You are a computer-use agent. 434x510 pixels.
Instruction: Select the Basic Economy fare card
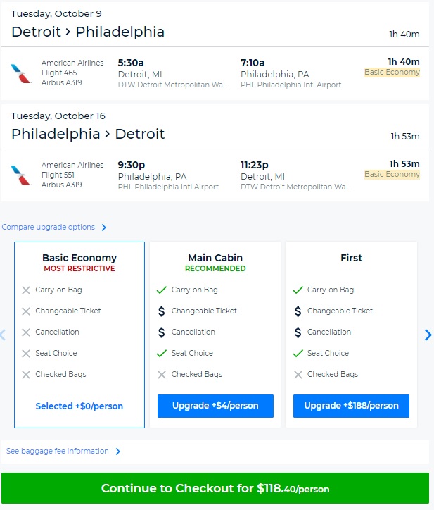[x=79, y=334]
